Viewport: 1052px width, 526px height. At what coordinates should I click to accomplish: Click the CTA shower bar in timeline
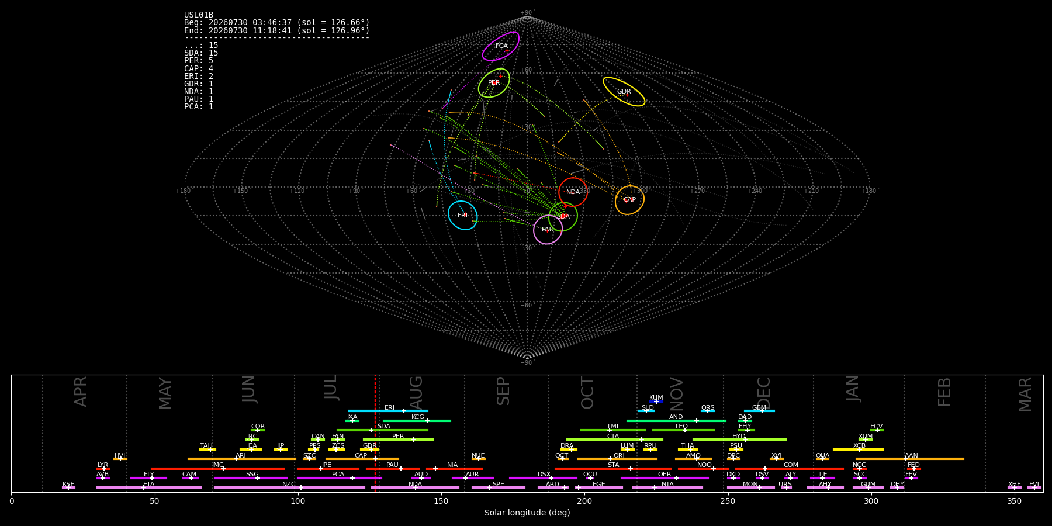coord(615,440)
